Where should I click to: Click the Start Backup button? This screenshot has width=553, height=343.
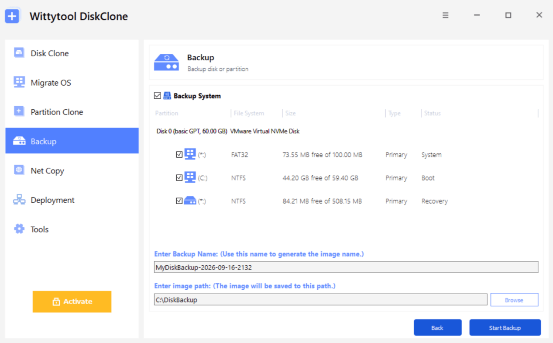505,328
